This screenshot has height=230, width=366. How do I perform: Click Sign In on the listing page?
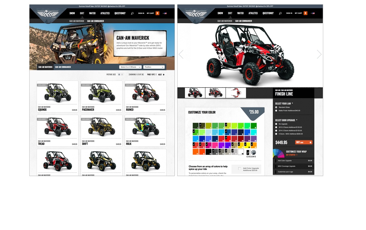pyautogui.click(x=141, y=13)
